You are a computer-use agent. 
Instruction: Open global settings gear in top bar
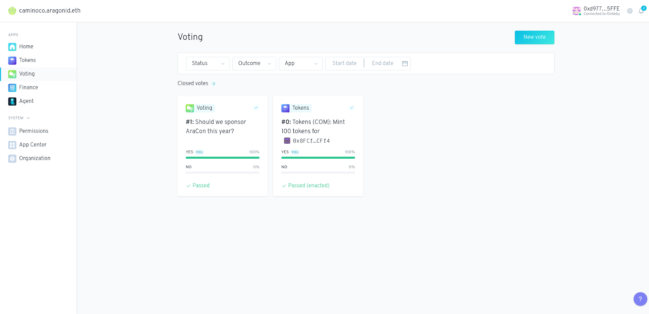630,11
